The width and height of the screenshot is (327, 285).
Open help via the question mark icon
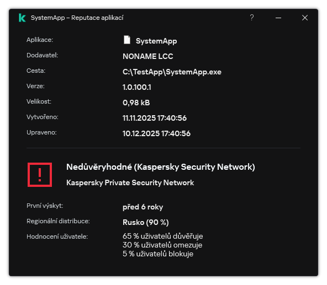point(252,18)
